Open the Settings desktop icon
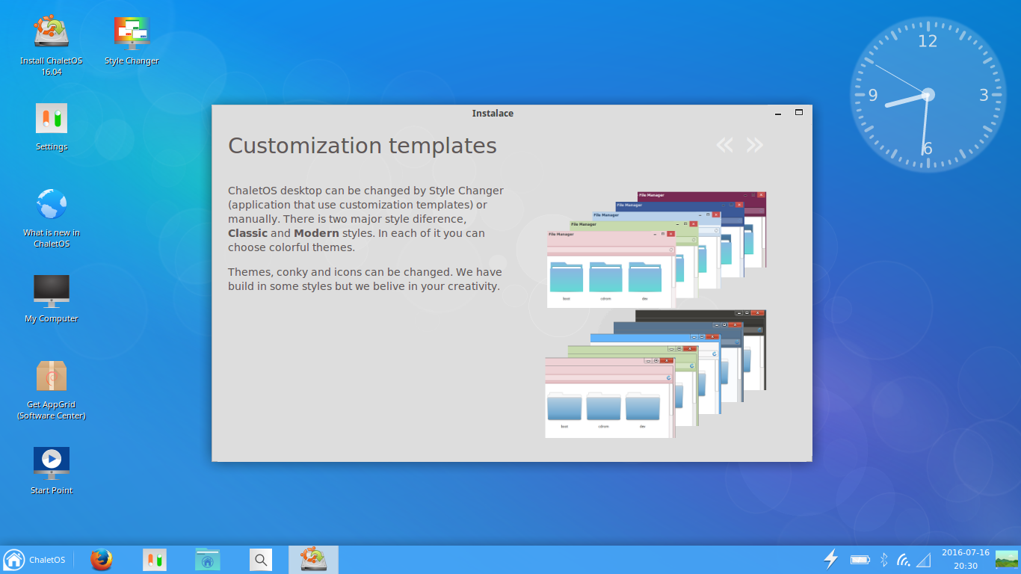The height and width of the screenshot is (574, 1021). point(52,127)
